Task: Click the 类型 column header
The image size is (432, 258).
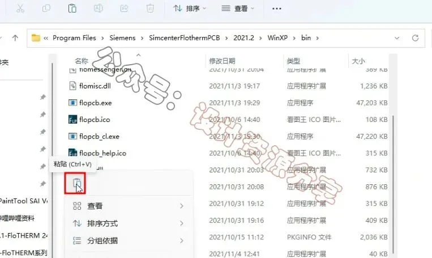Action: (293, 61)
